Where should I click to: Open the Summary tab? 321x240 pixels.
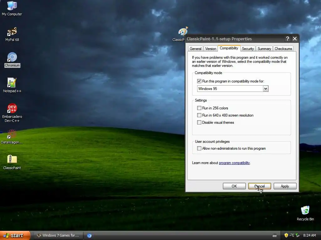pos(264,48)
